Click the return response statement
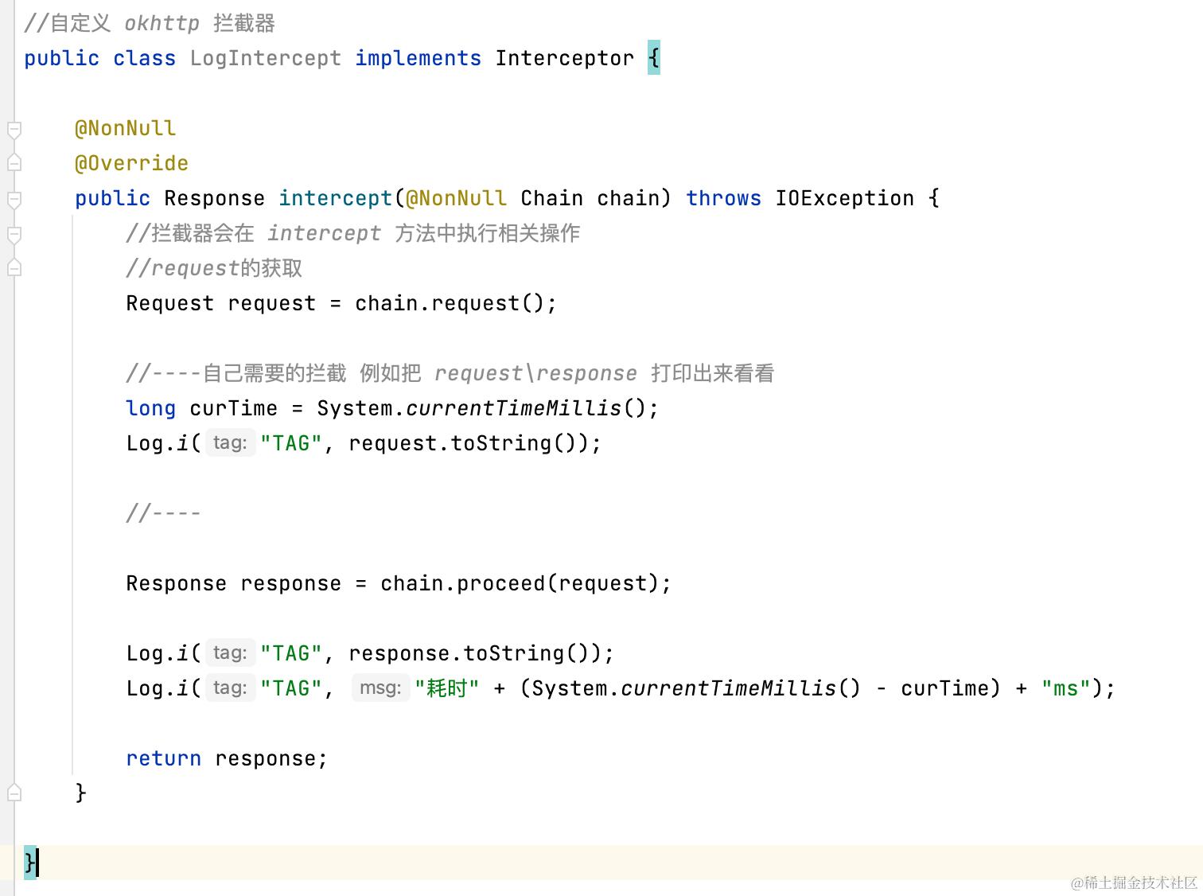The height and width of the screenshot is (896, 1203). (226, 758)
